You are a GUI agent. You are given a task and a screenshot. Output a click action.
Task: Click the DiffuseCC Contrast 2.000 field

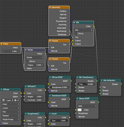click(35, 100)
